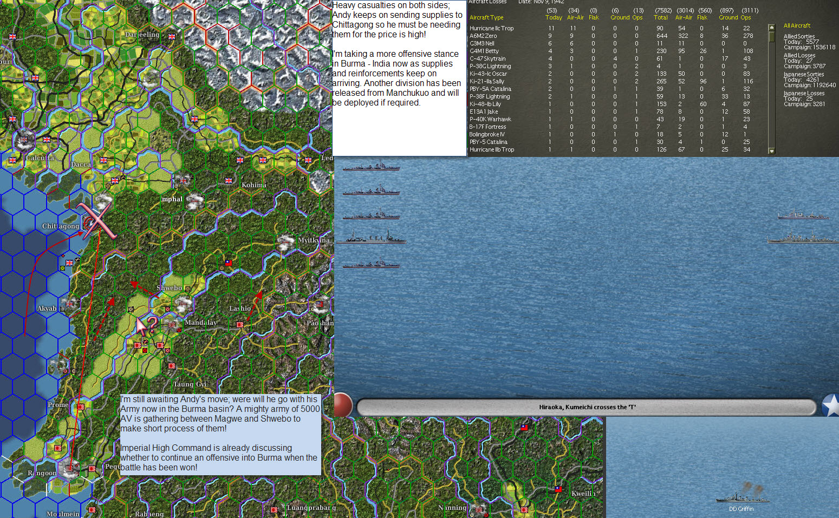Viewport: 839px width, 518px height.
Task: Sort losses by the Today column
Action: (x=553, y=17)
